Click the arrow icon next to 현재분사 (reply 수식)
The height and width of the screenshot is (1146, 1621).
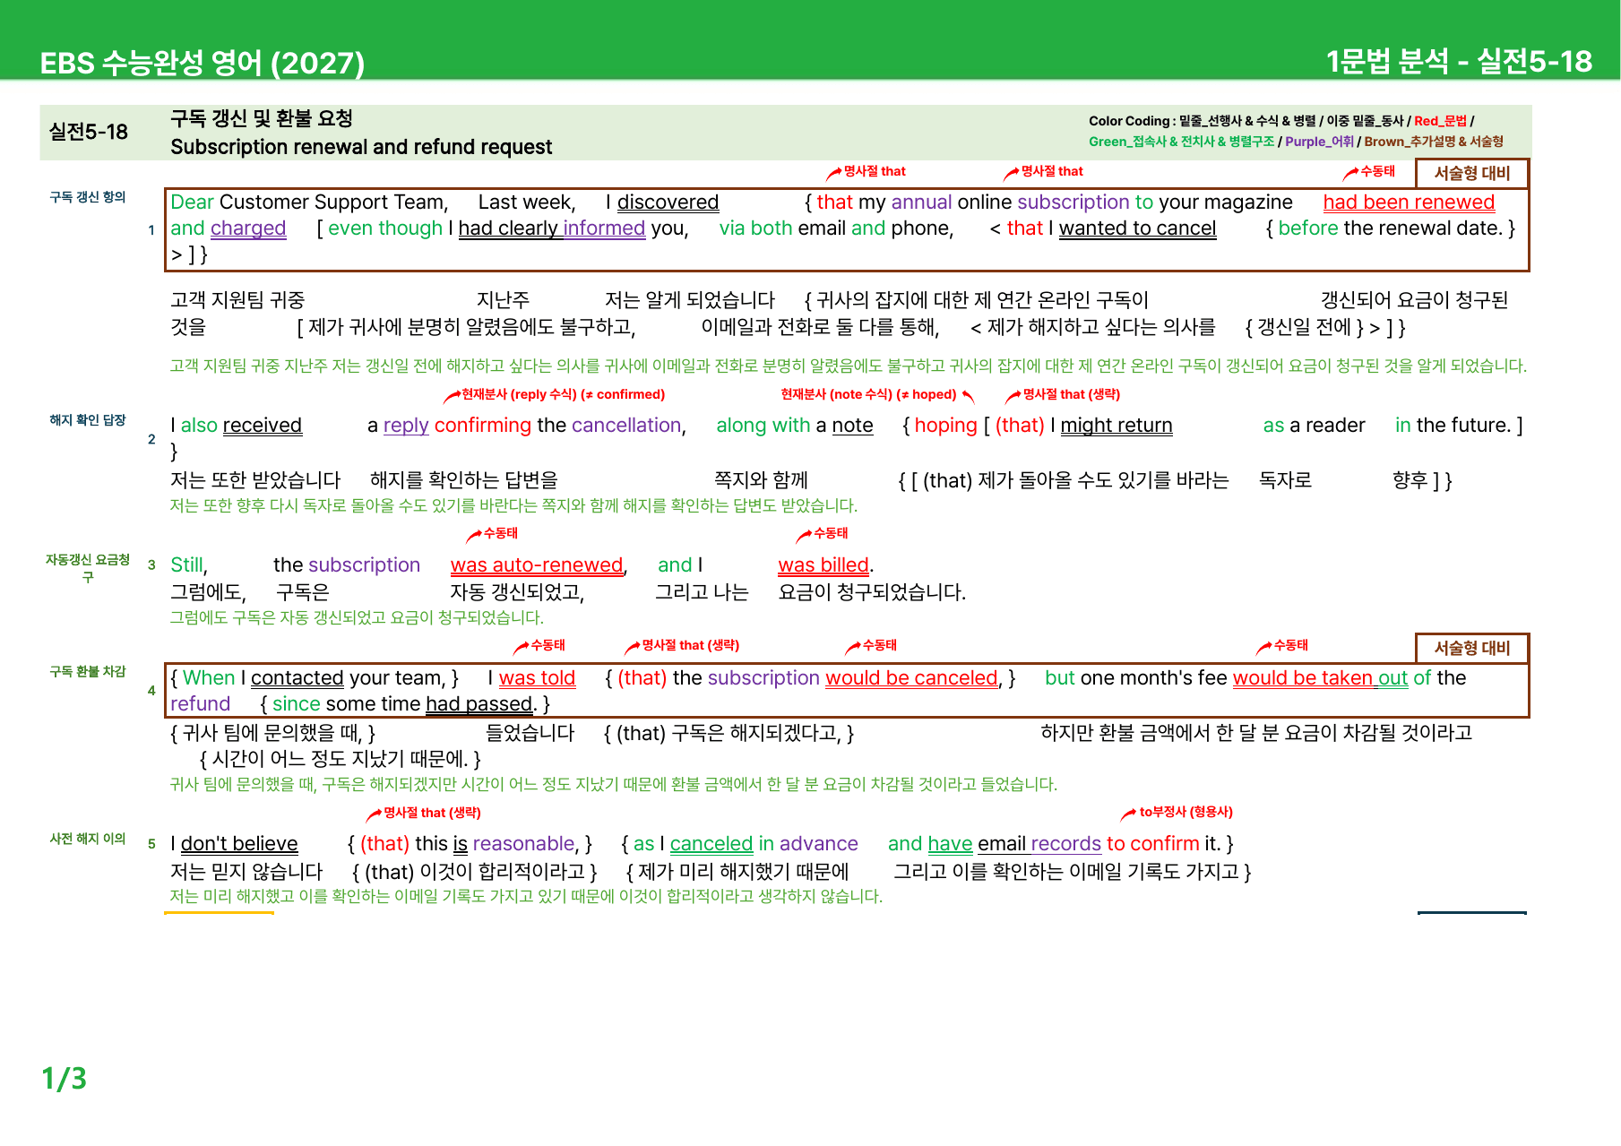[x=452, y=395]
